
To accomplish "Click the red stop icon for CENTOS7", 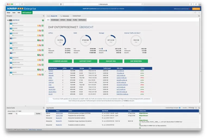I will click(x=40, y=26).
